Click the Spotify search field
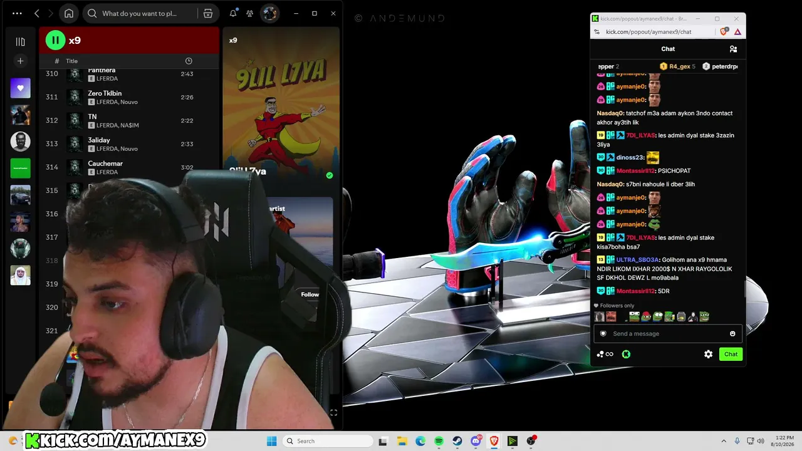 tap(144, 13)
